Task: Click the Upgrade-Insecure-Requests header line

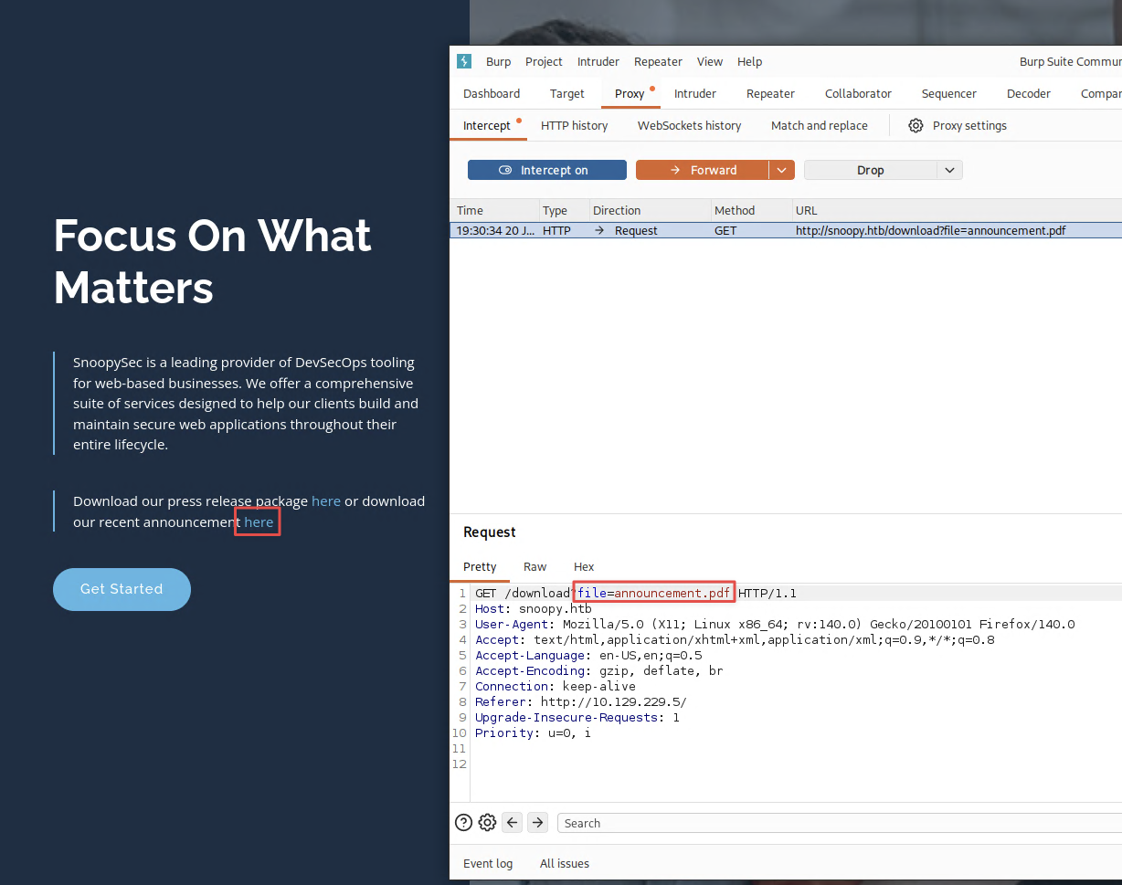Action: pyautogui.click(x=577, y=717)
